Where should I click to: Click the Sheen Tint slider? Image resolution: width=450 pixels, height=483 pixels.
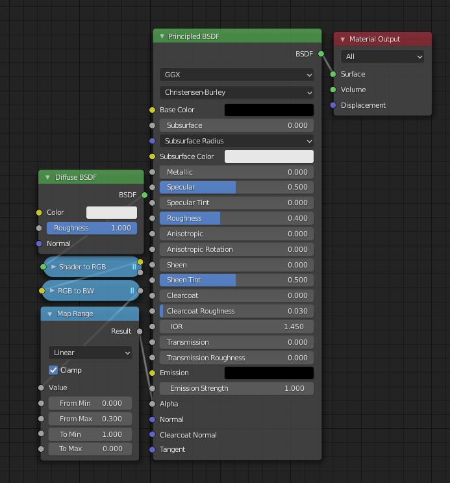(x=236, y=280)
